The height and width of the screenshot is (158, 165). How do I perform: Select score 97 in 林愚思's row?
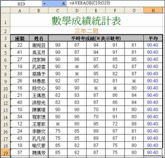tap(77, 81)
